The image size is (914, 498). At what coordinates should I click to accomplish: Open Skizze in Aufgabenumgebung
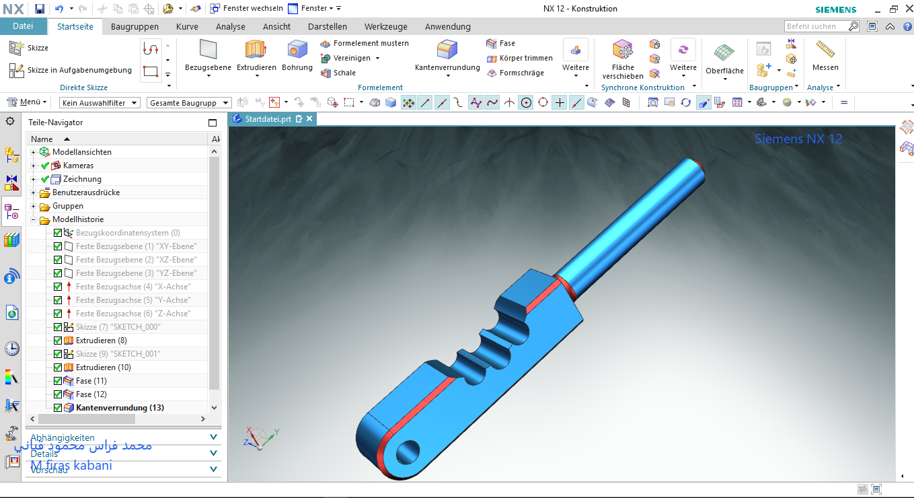click(x=70, y=70)
